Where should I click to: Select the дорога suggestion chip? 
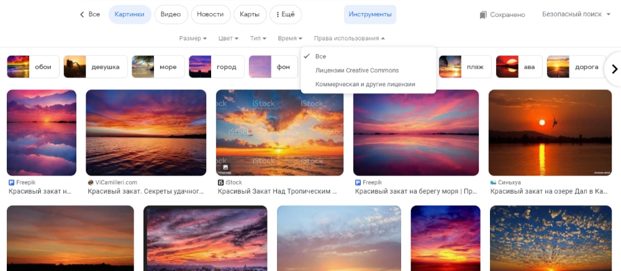pyautogui.click(x=577, y=67)
